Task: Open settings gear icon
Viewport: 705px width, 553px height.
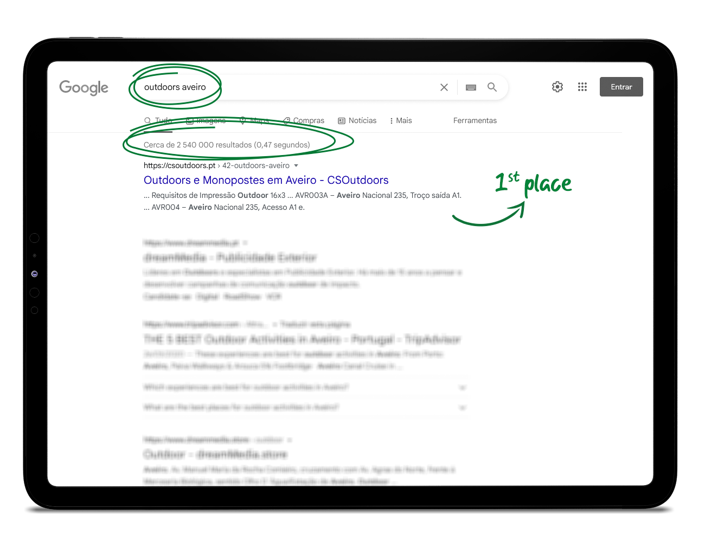Action: (557, 87)
